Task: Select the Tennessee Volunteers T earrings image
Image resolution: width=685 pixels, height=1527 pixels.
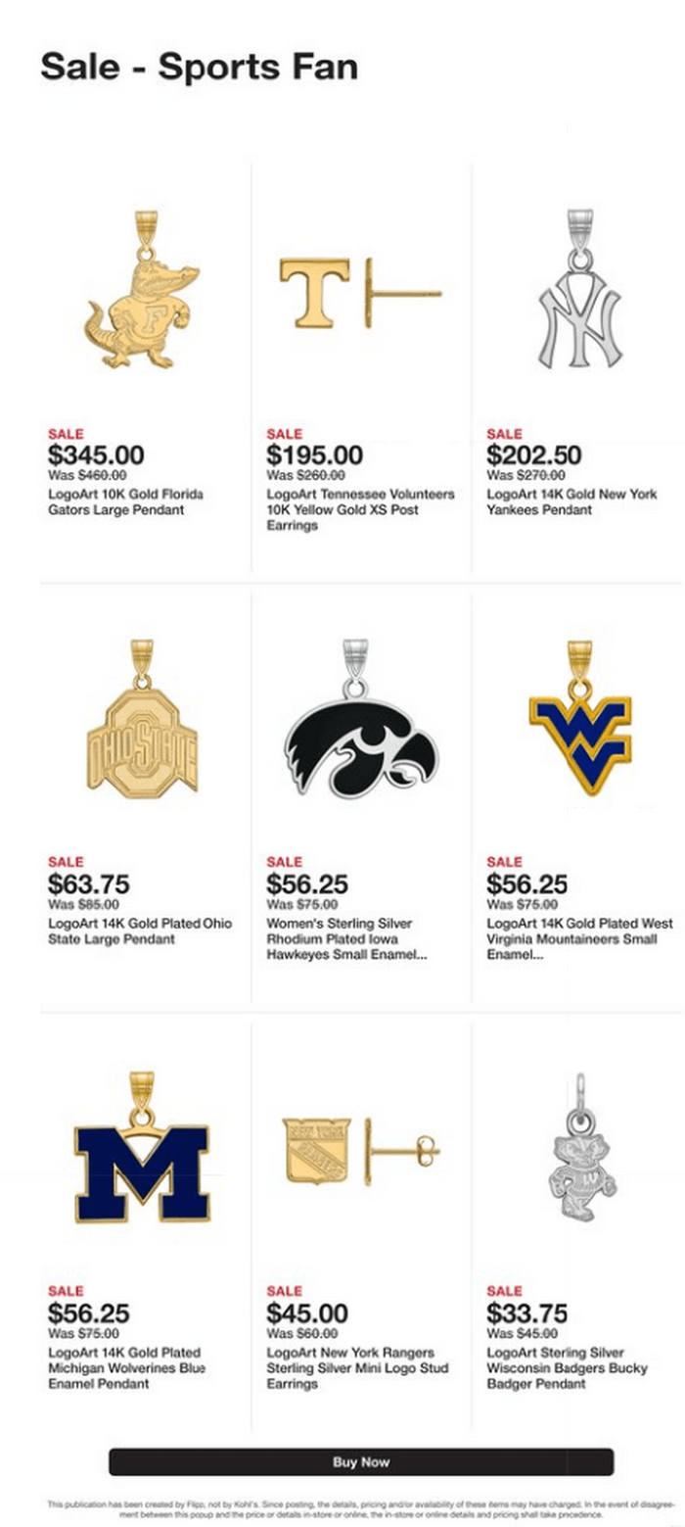Action: 360,293
